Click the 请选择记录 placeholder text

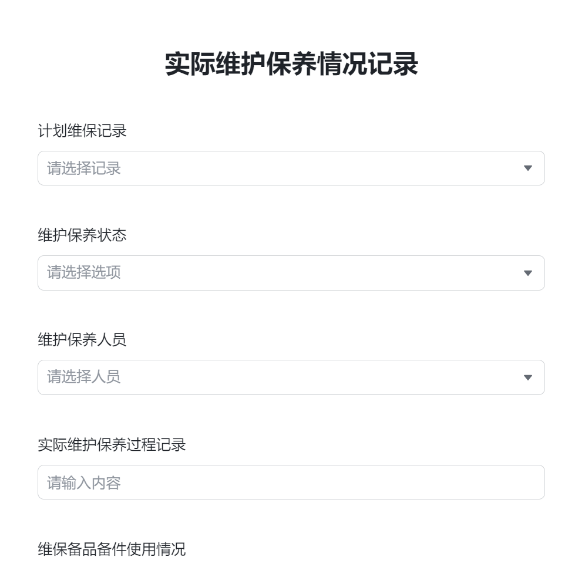84,168
